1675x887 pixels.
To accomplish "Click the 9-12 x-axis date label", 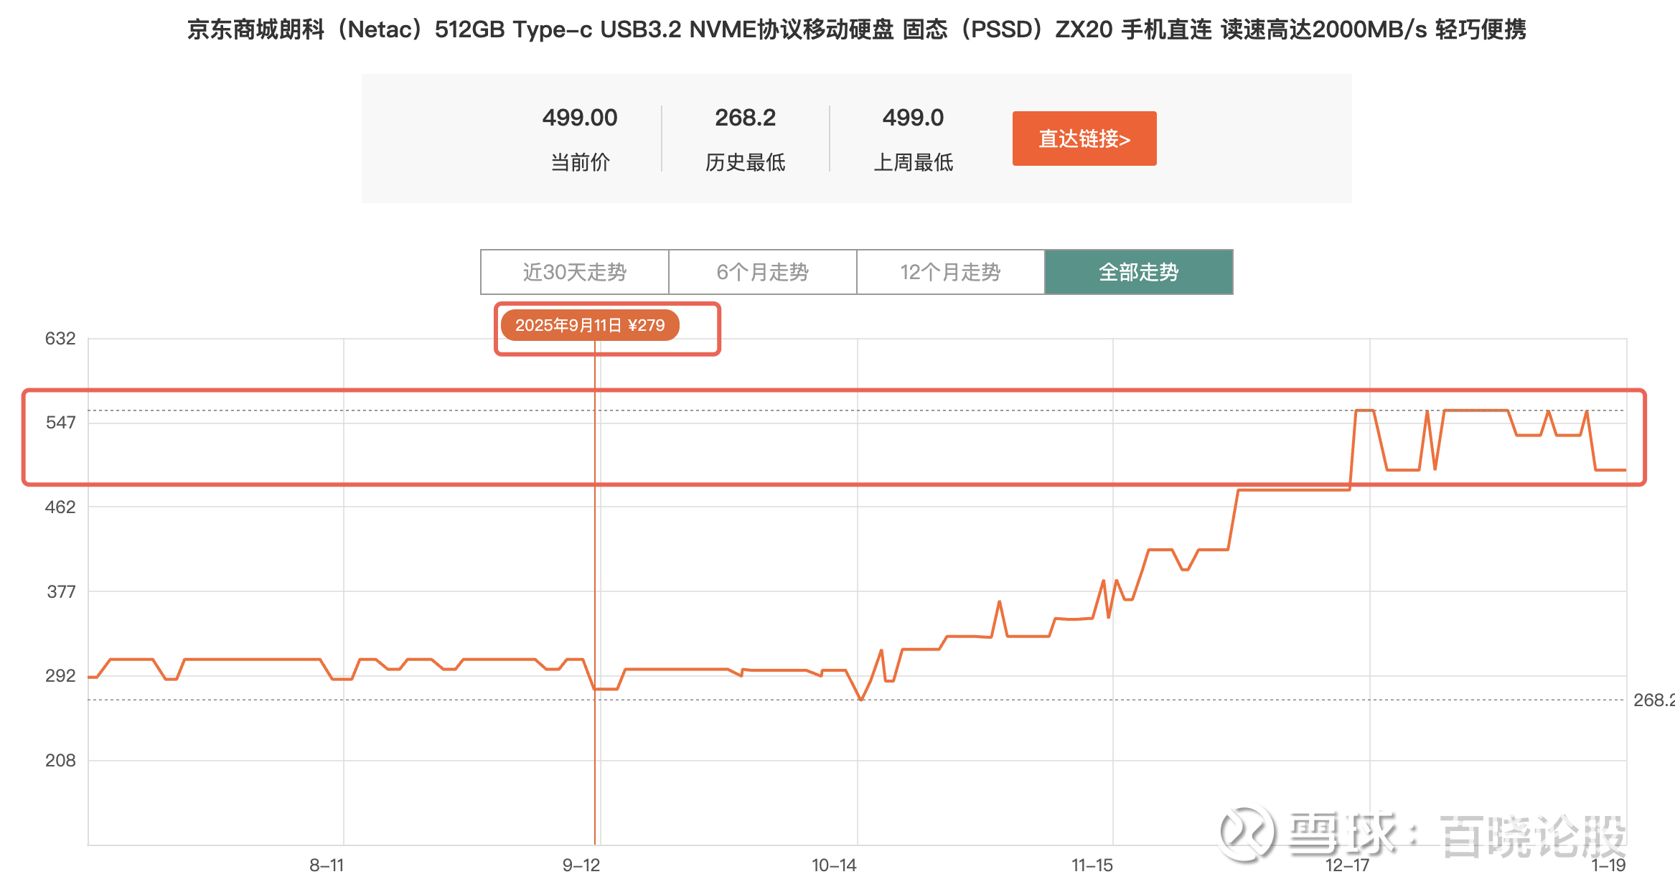I will (581, 865).
